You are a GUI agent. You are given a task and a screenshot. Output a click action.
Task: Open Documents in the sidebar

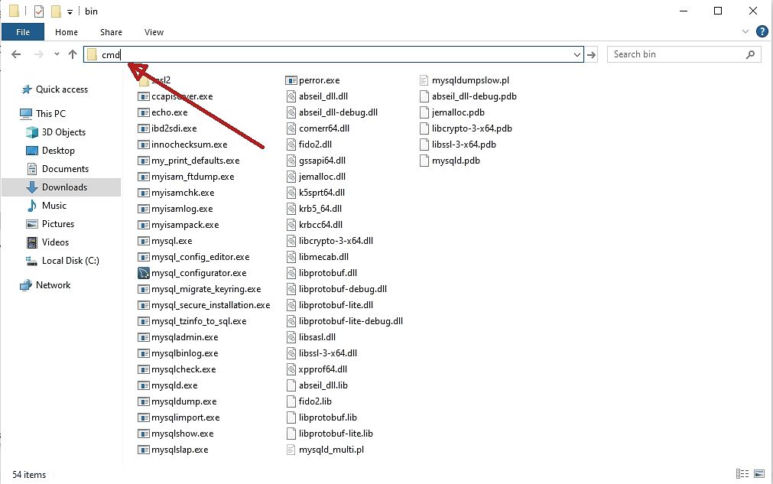click(x=57, y=169)
